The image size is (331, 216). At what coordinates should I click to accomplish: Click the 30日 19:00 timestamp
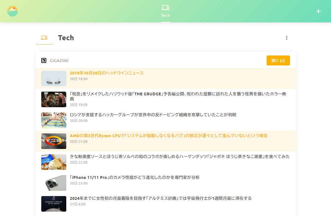[x=78, y=105]
